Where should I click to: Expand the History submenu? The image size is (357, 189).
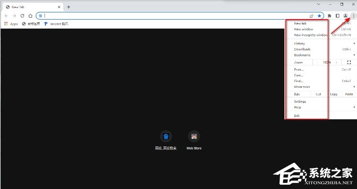point(321,43)
